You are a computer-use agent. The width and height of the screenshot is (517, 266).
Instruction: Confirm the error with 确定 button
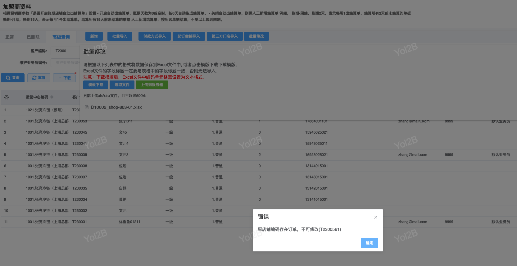[369, 243]
